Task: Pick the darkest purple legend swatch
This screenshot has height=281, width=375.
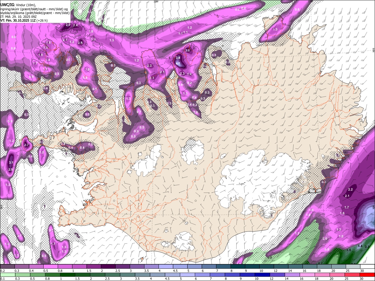Action: pos(108,267)
